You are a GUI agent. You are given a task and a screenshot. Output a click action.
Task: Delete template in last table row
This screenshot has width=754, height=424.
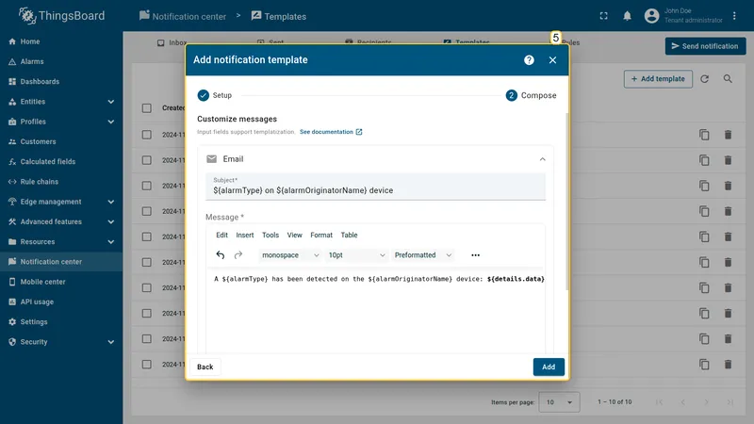coord(728,365)
